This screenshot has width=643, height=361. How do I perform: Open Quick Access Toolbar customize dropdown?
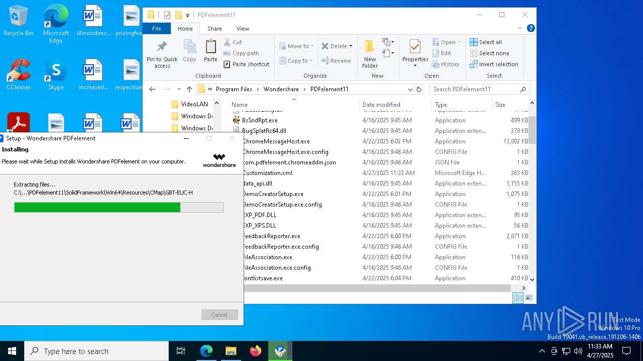click(x=187, y=15)
